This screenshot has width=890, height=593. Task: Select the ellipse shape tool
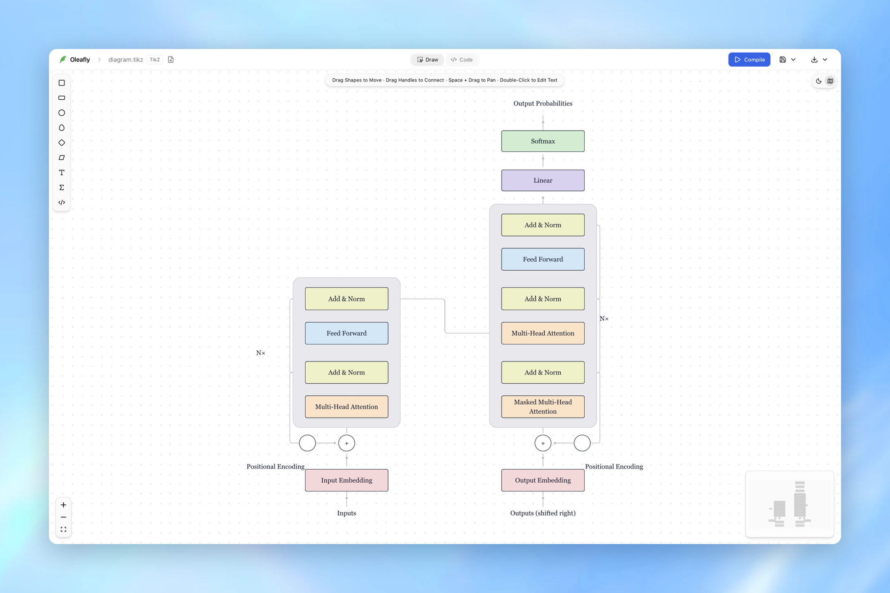[62, 128]
